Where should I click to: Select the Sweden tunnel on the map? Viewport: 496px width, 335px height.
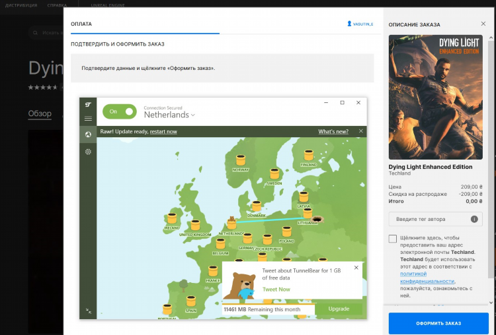pos(274,174)
